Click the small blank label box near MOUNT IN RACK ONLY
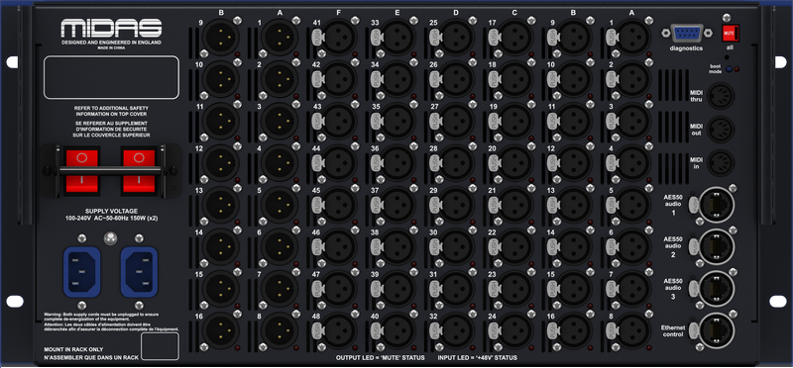This screenshot has height=368, width=793. click(160, 346)
